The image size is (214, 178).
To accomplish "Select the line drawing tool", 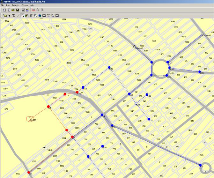I will pyautogui.click(x=18, y=15).
